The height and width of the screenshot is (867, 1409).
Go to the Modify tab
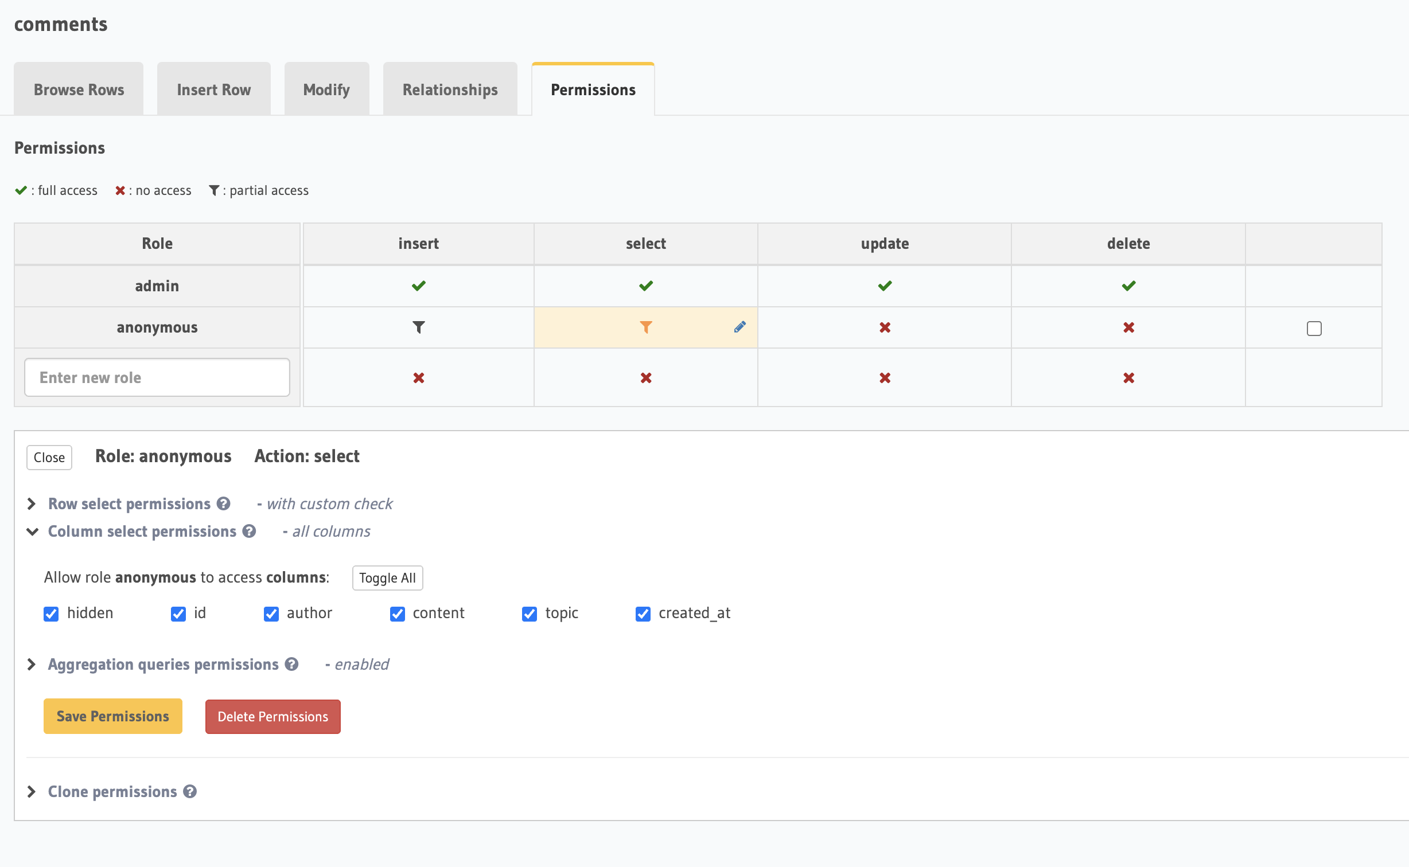point(326,89)
